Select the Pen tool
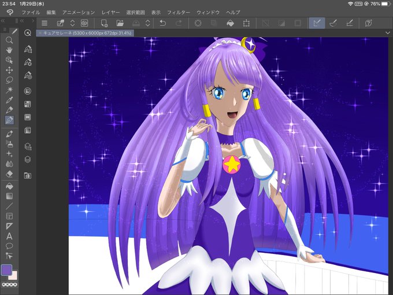 pyautogui.click(x=9, y=110)
